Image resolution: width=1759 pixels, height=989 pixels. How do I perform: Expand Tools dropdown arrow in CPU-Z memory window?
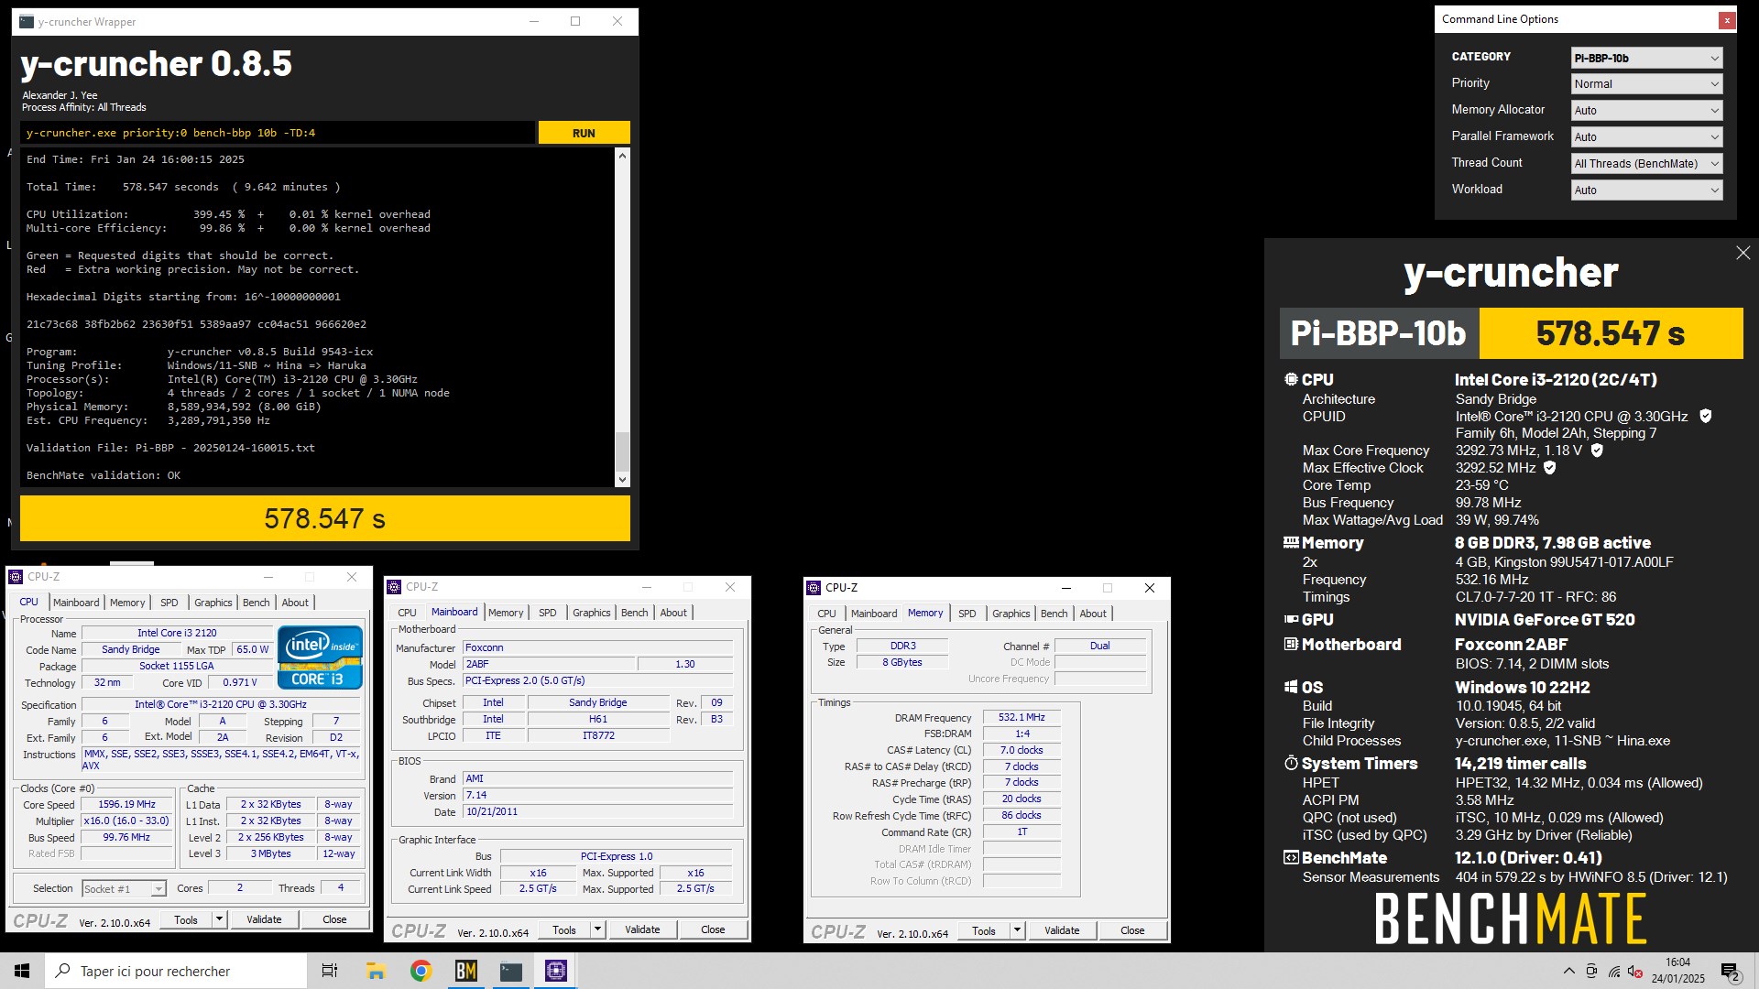[x=1017, y=930]
